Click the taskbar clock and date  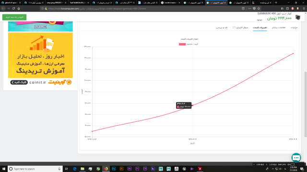coord(293,169)
